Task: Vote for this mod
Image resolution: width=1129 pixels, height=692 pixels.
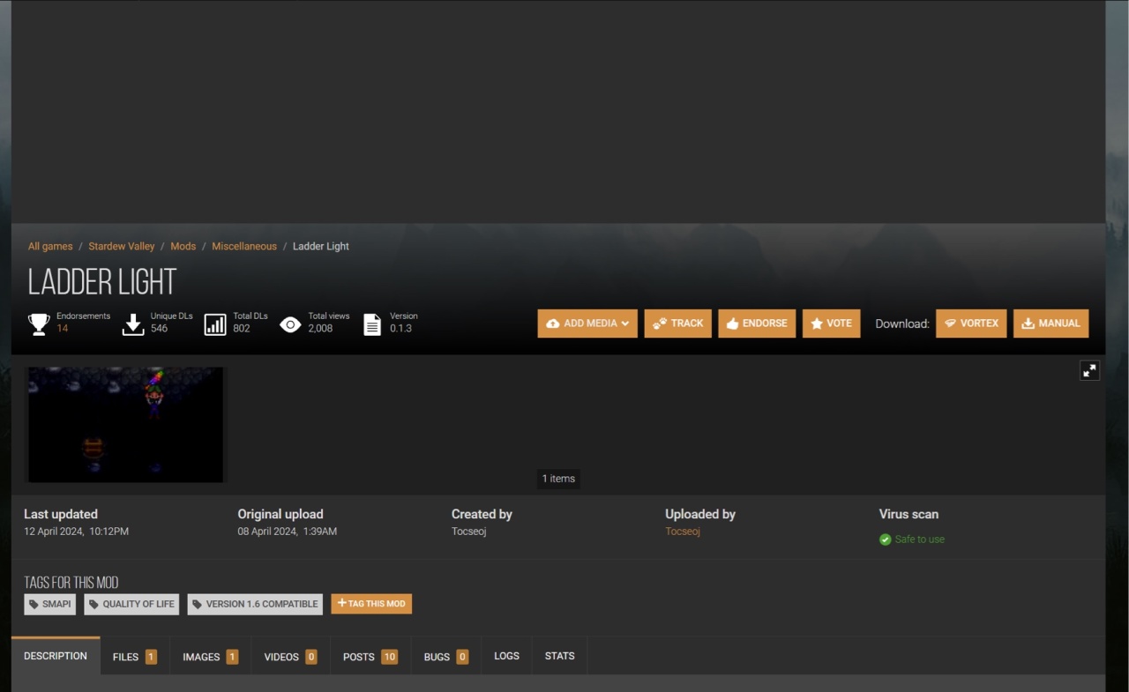Action: (x=832, y=324)
